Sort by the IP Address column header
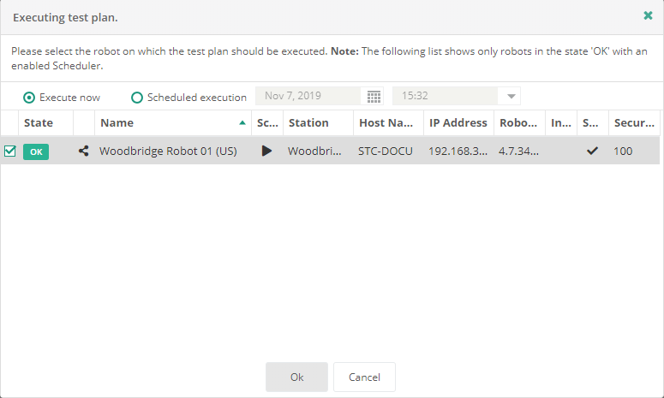The width and height of the screenshot is (664, 398). (x=458, y=122)
